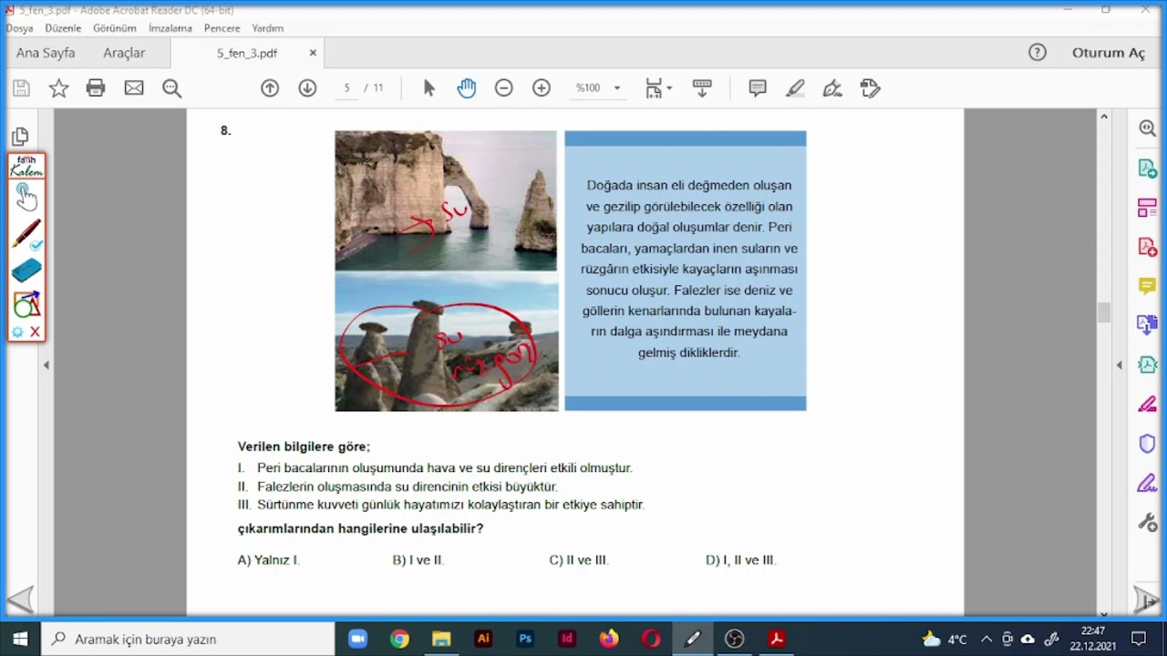Viewport: 1167px width, 656px height.
Task: Open the Fatih Kalem shapes tool
Action: click(26, 303)
